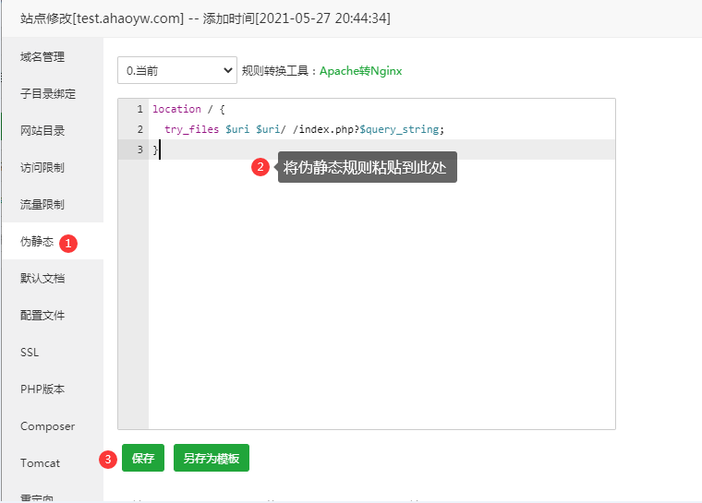Select the Tomcat sidebar item
702x503 pixels.
(x=40, y=463)
